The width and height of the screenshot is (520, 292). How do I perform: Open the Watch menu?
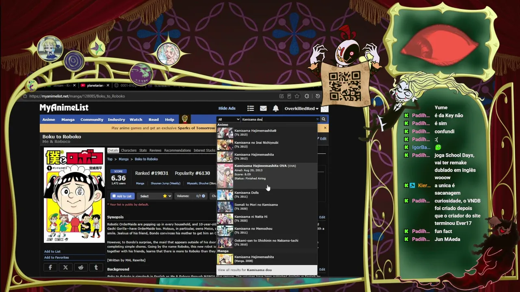(136, 119)
